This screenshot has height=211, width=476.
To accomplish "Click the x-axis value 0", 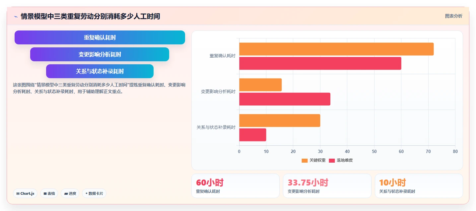I will click(239, 151).
